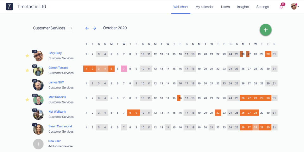Go to next month arrow
This screenshot has height=152, width=304.
(x=94, y=28)
